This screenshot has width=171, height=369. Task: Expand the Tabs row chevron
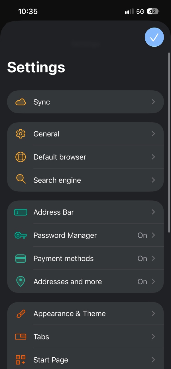[x=153, y=337]
